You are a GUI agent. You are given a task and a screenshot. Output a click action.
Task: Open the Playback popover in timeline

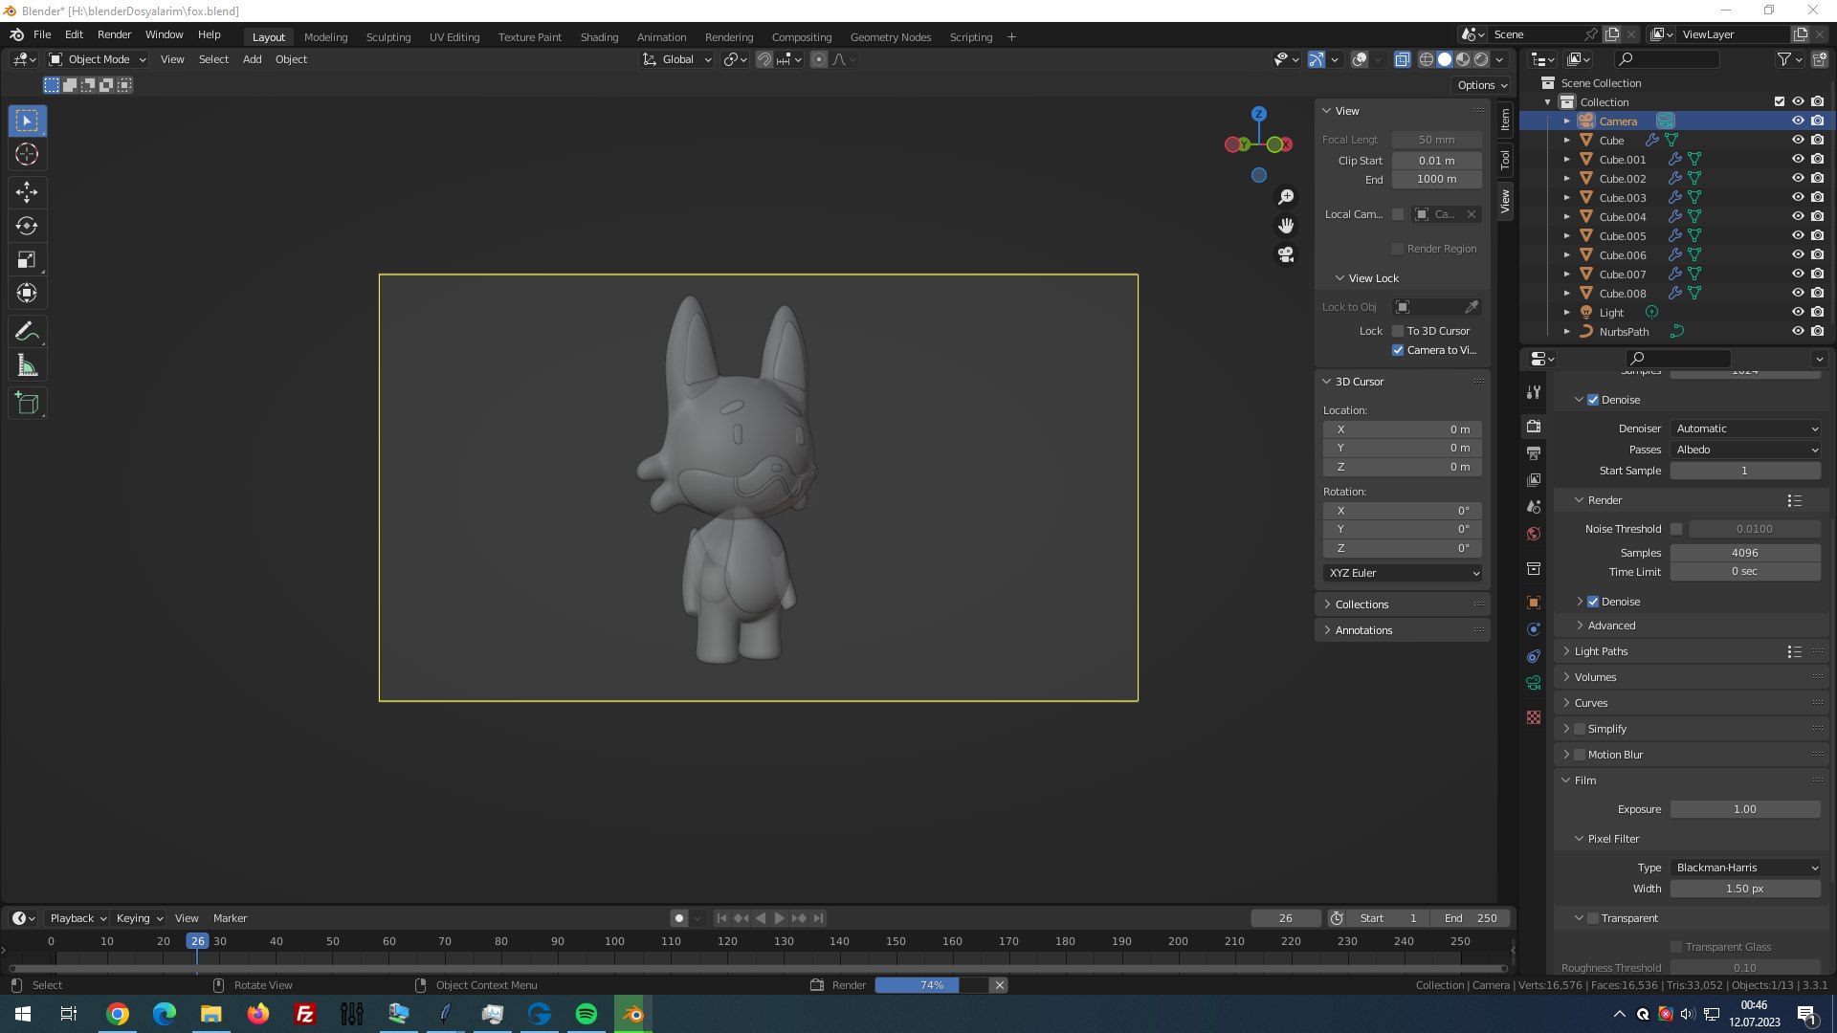coord(77,918)
